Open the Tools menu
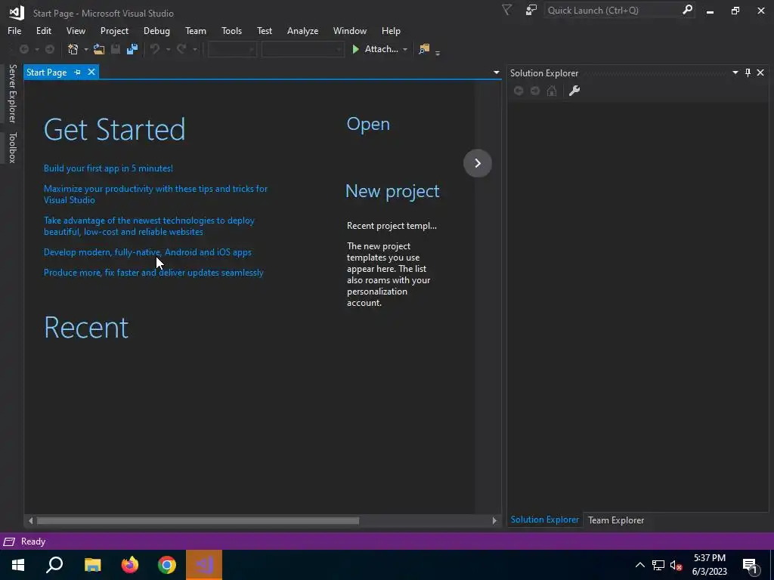The width and height of the screenshot is (774, 580). click(231, 30)
